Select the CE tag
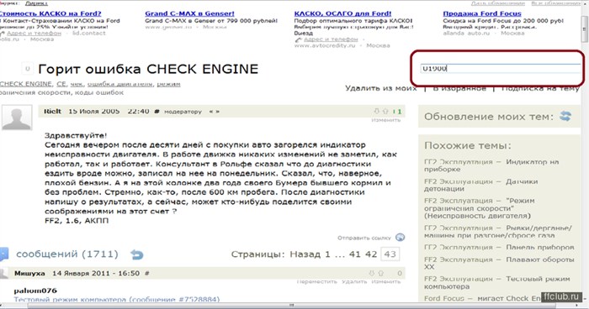589x309 pixels. coord(61,84)
